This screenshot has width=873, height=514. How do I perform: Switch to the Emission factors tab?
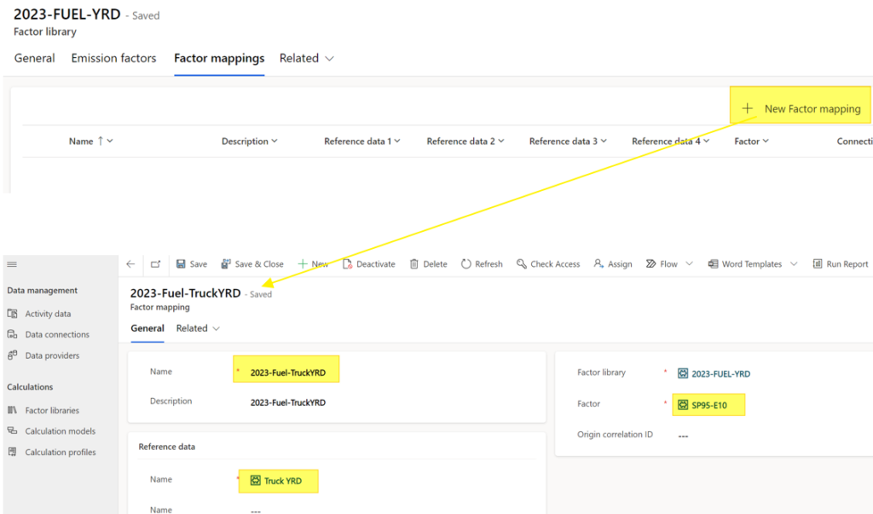tap(113, 59)
